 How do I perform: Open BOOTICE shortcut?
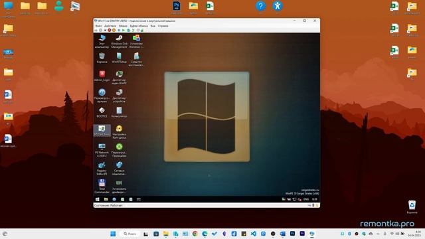coord(102,112)
